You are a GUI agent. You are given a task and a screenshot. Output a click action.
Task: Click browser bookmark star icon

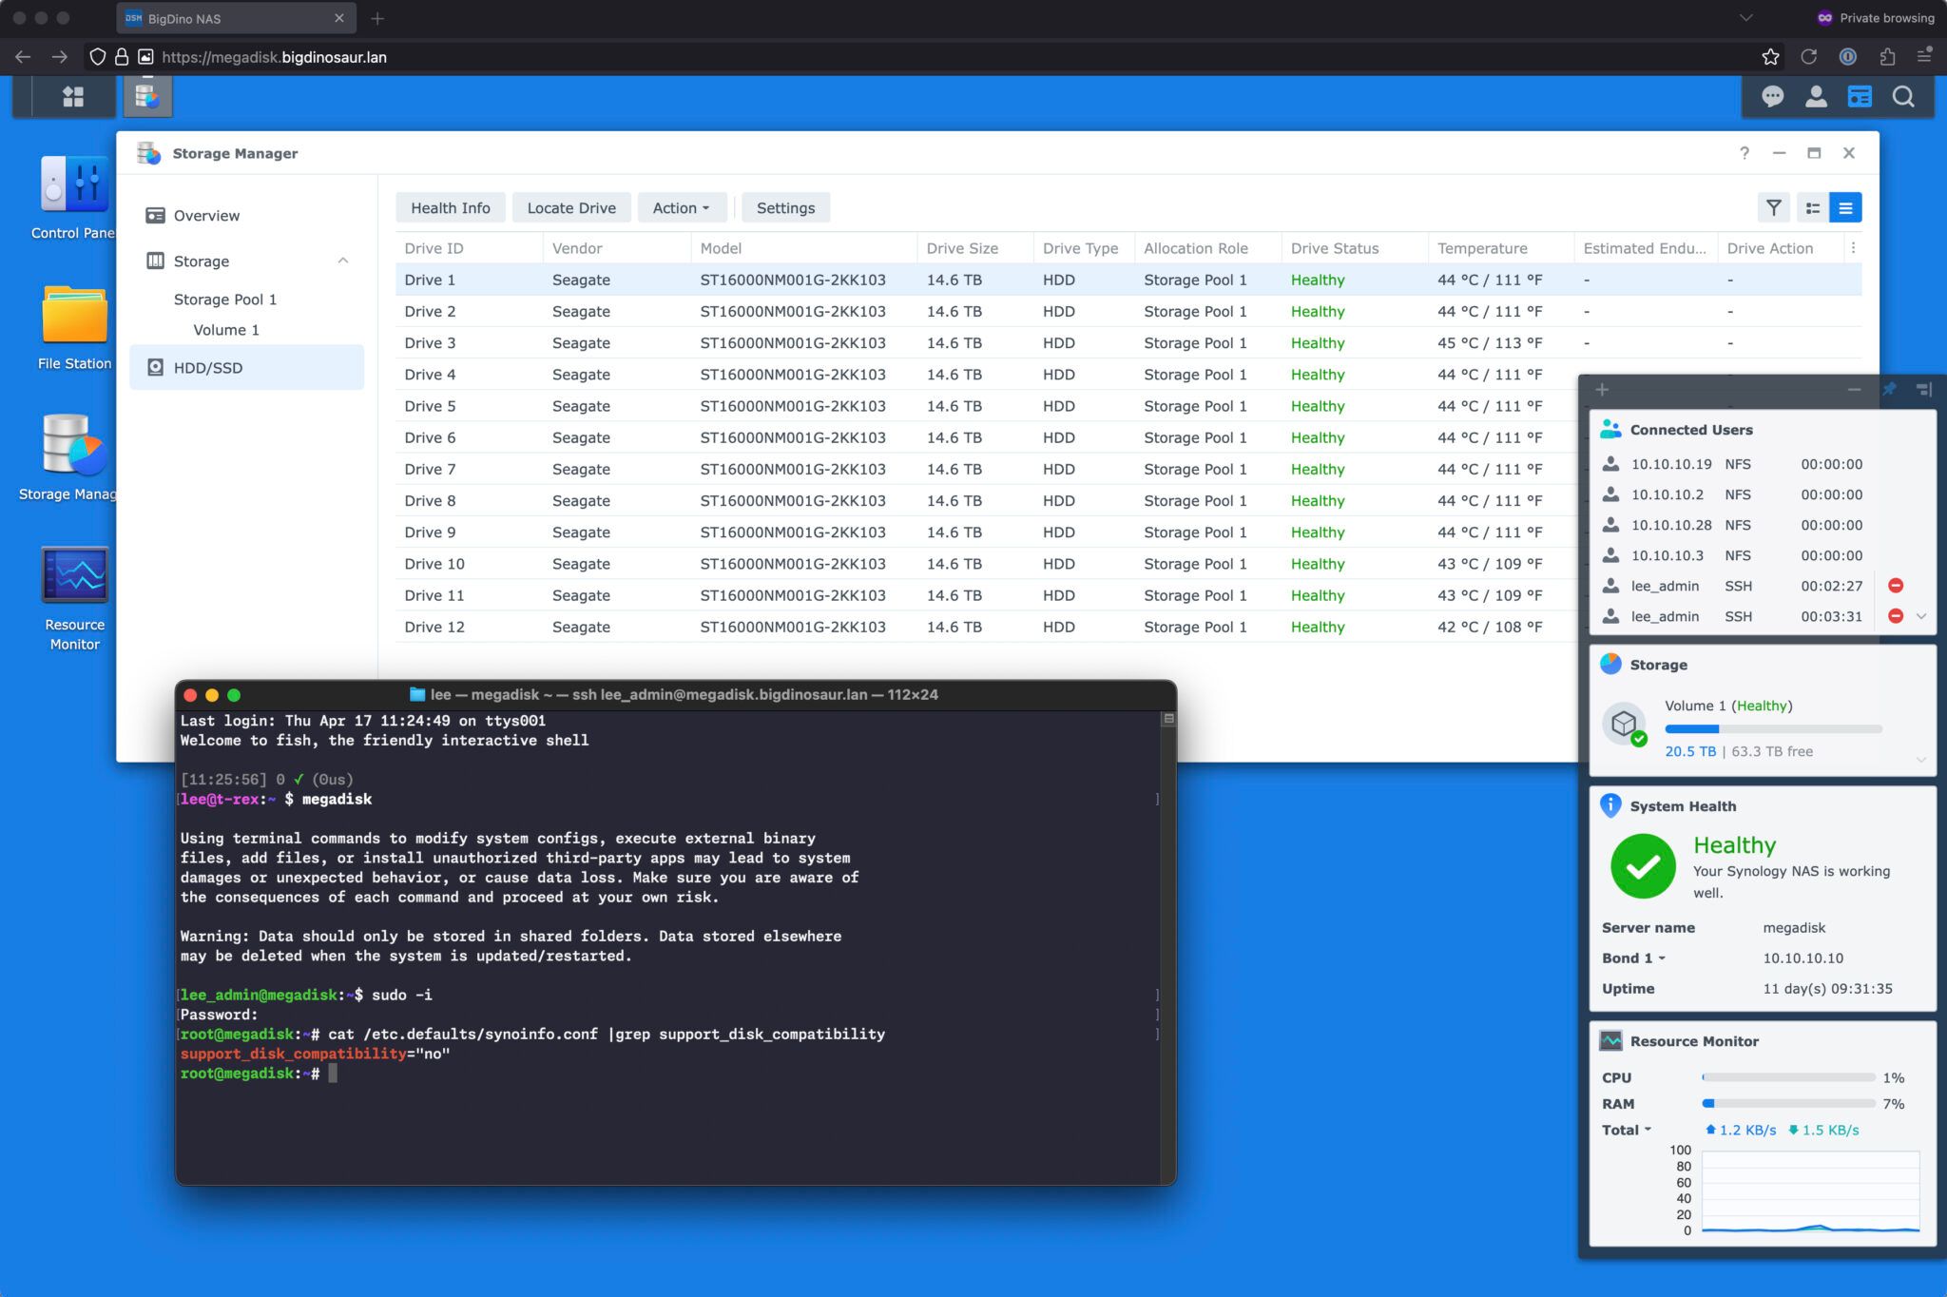point(1770,57)
